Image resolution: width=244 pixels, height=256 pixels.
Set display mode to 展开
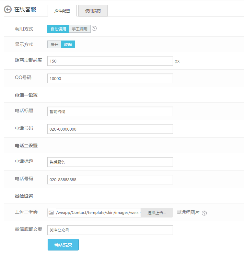[x=54, y=44]
